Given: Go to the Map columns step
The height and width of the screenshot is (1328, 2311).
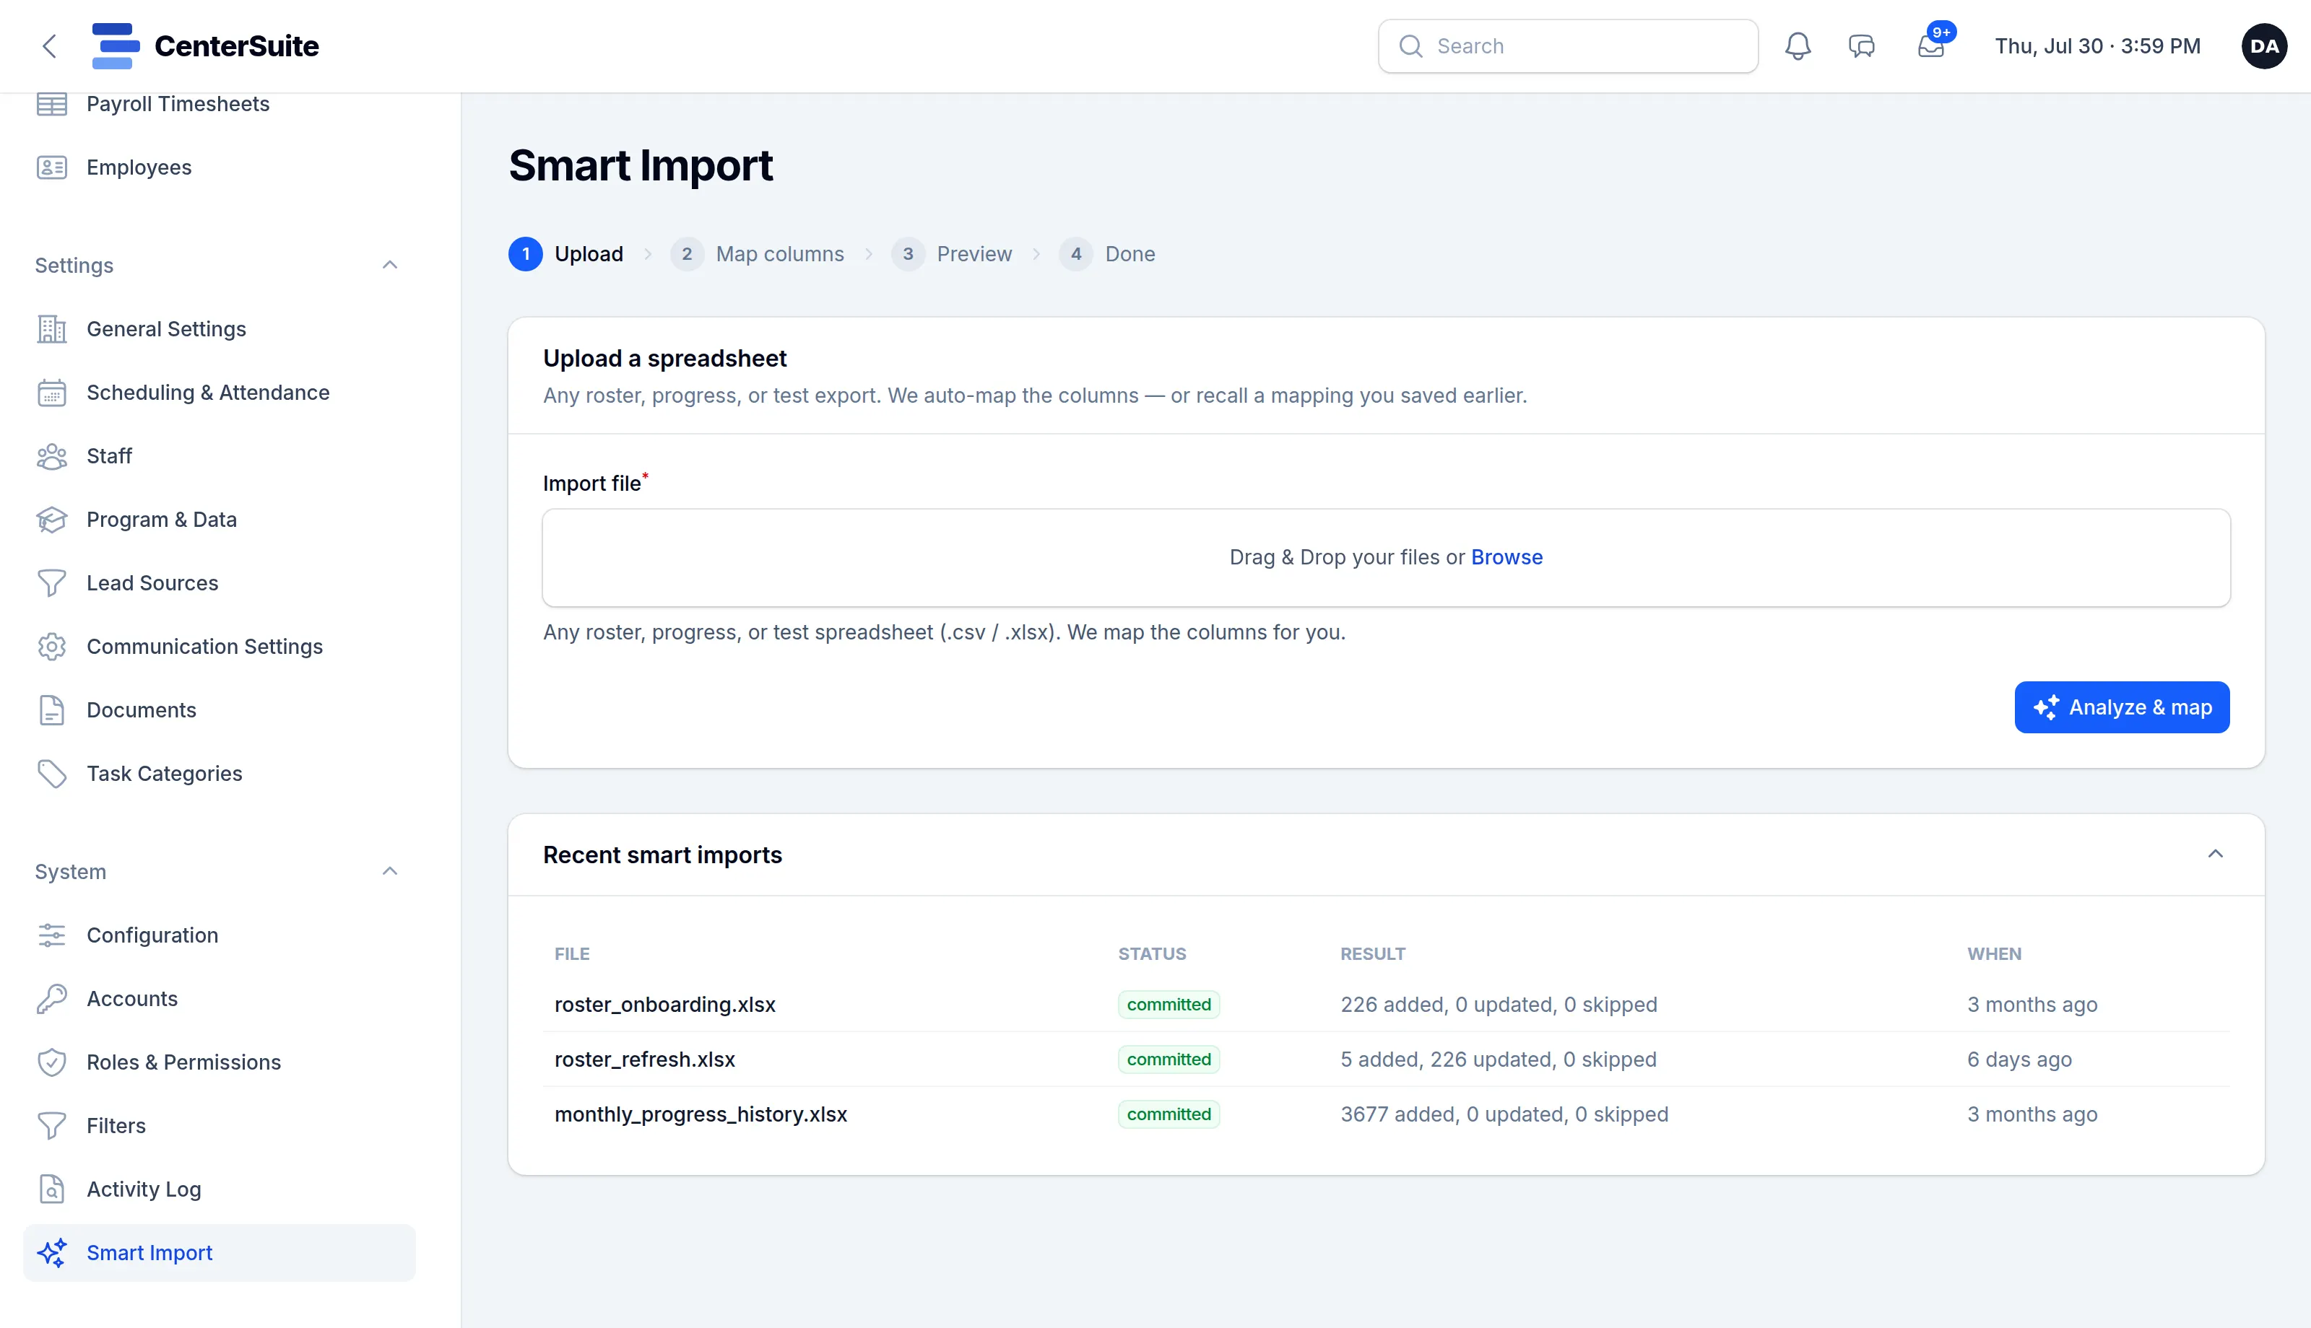Looking at the screenshot, I should pyautogui.click(x=758, y=255).
